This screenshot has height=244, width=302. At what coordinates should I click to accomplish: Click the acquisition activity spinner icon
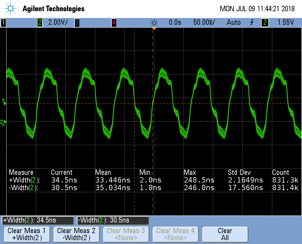(x=153, y=22)
